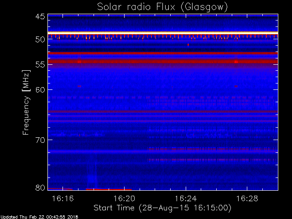The height and width of the screenshot is (219, 292).
Task: Click the plot title "Solar radio Flux (Glasgow)"
Action: 162,7
